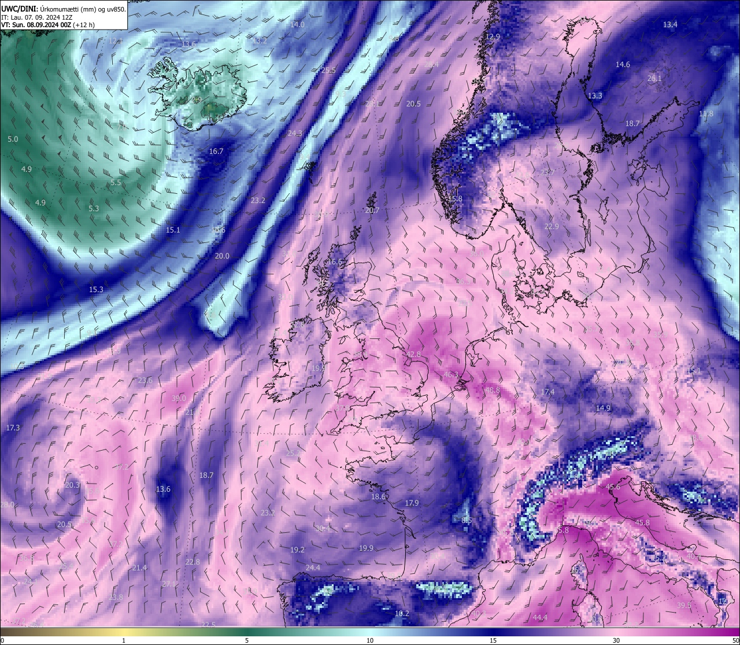Screen dimensions: 740x645
Task: Click the 22.9 value over Sweden
Action: pos(552,227)
